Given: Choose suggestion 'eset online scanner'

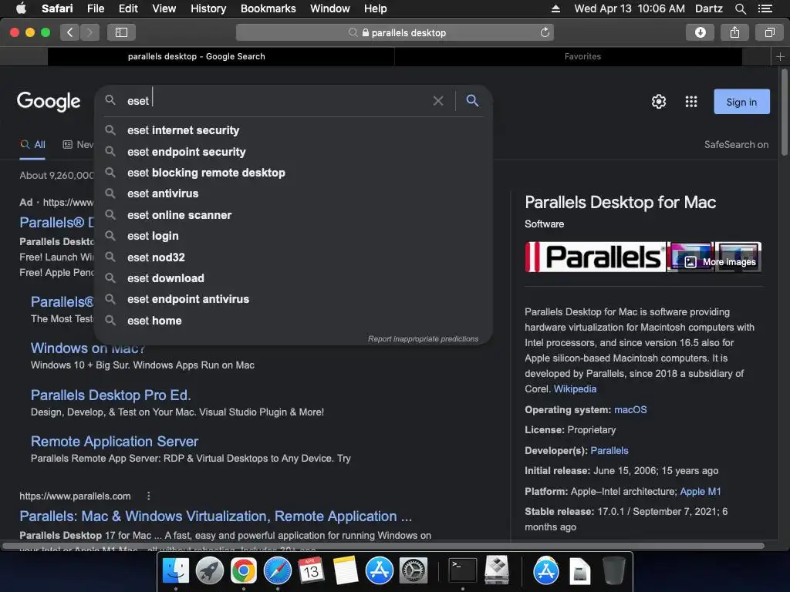Looking at the screenshot, I should [293, 215].
